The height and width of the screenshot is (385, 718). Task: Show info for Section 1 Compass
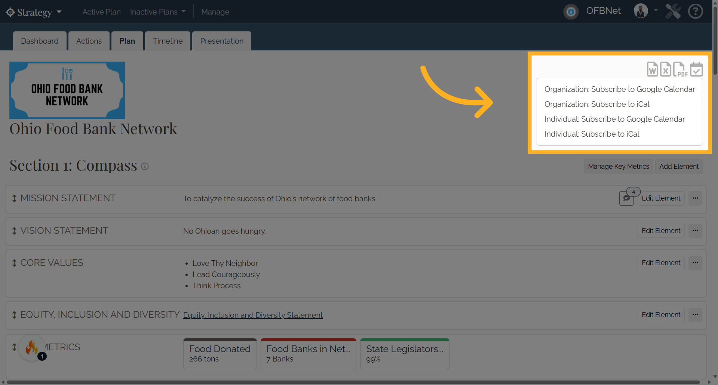tap(145, 166)
